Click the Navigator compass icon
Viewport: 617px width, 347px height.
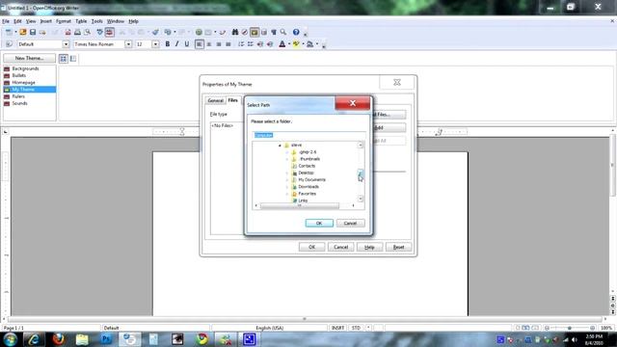click(244, 32)
